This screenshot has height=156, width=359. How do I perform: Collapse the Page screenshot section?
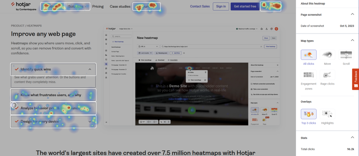tap(352, 14)
